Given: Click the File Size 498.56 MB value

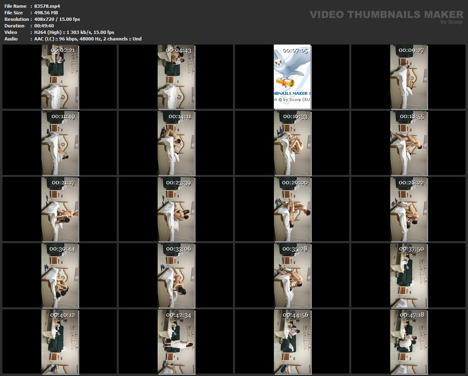Looking at the screenshot, I should 46,13.
